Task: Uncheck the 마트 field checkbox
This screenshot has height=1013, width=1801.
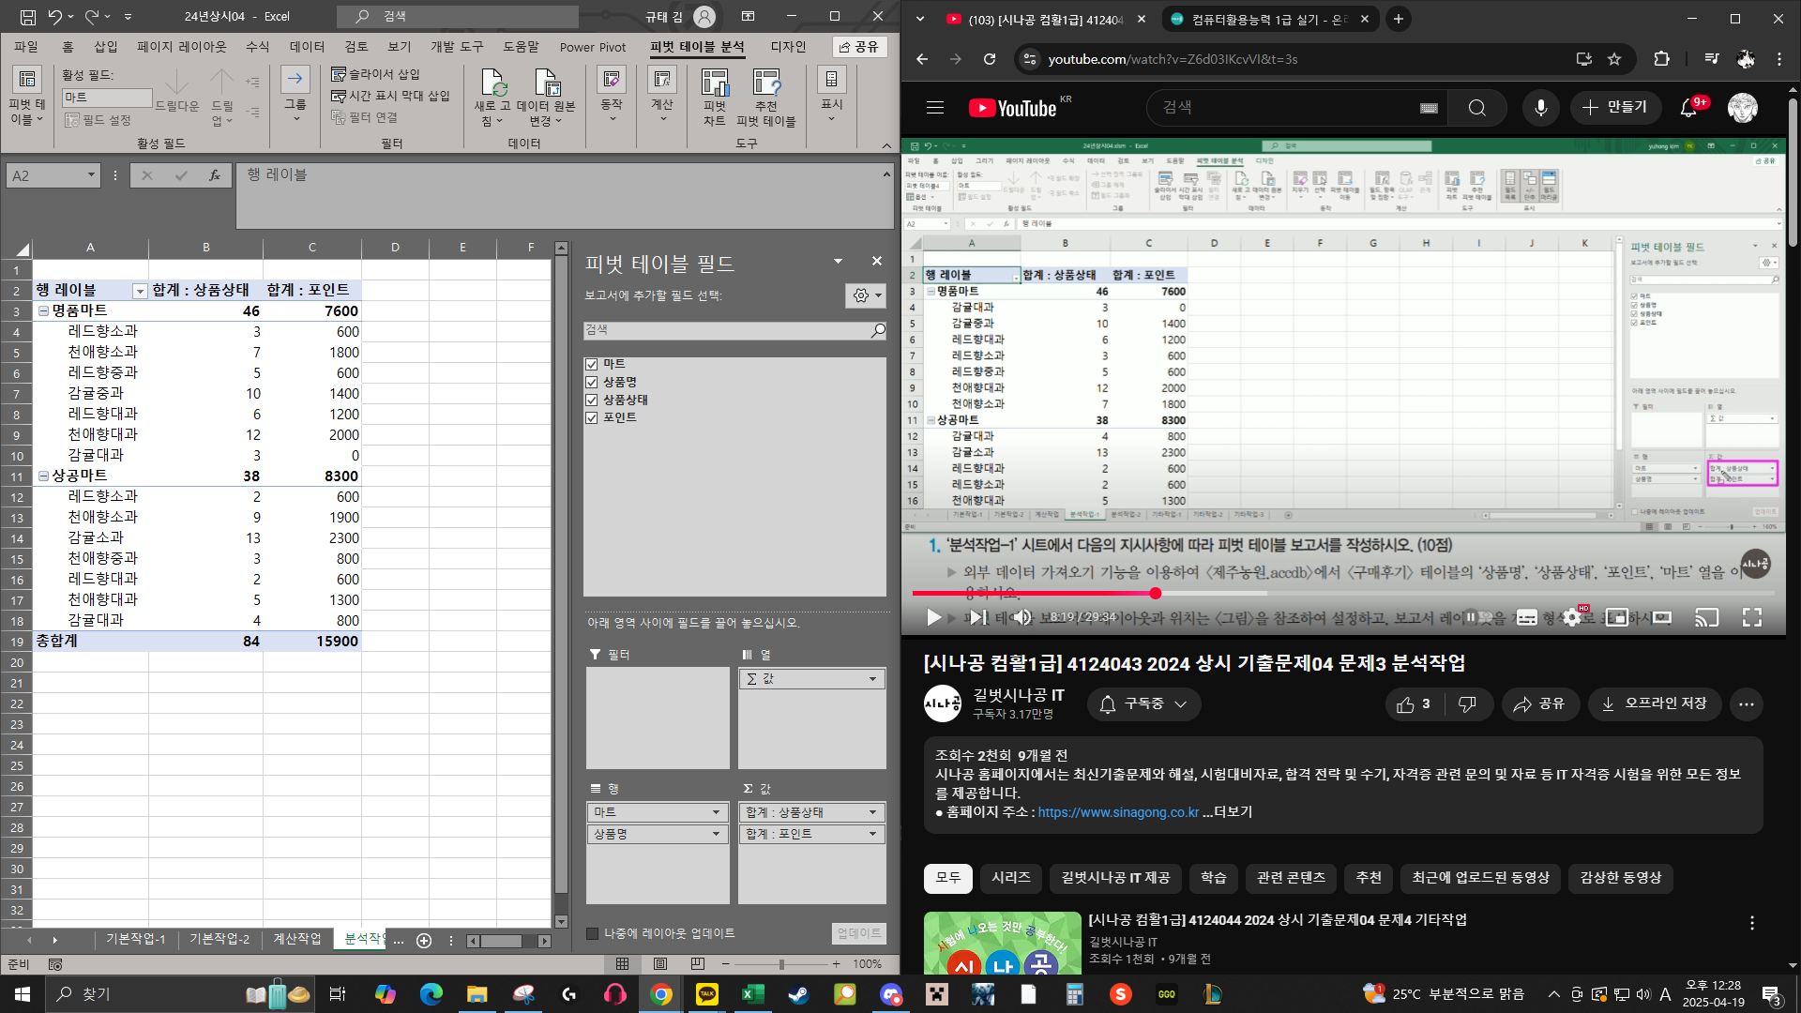Action: 592,364
